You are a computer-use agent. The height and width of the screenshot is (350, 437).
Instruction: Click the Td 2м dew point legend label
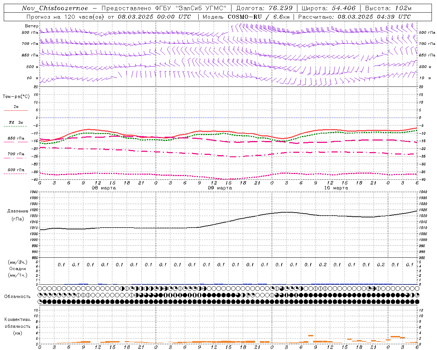tap(16, 122)
